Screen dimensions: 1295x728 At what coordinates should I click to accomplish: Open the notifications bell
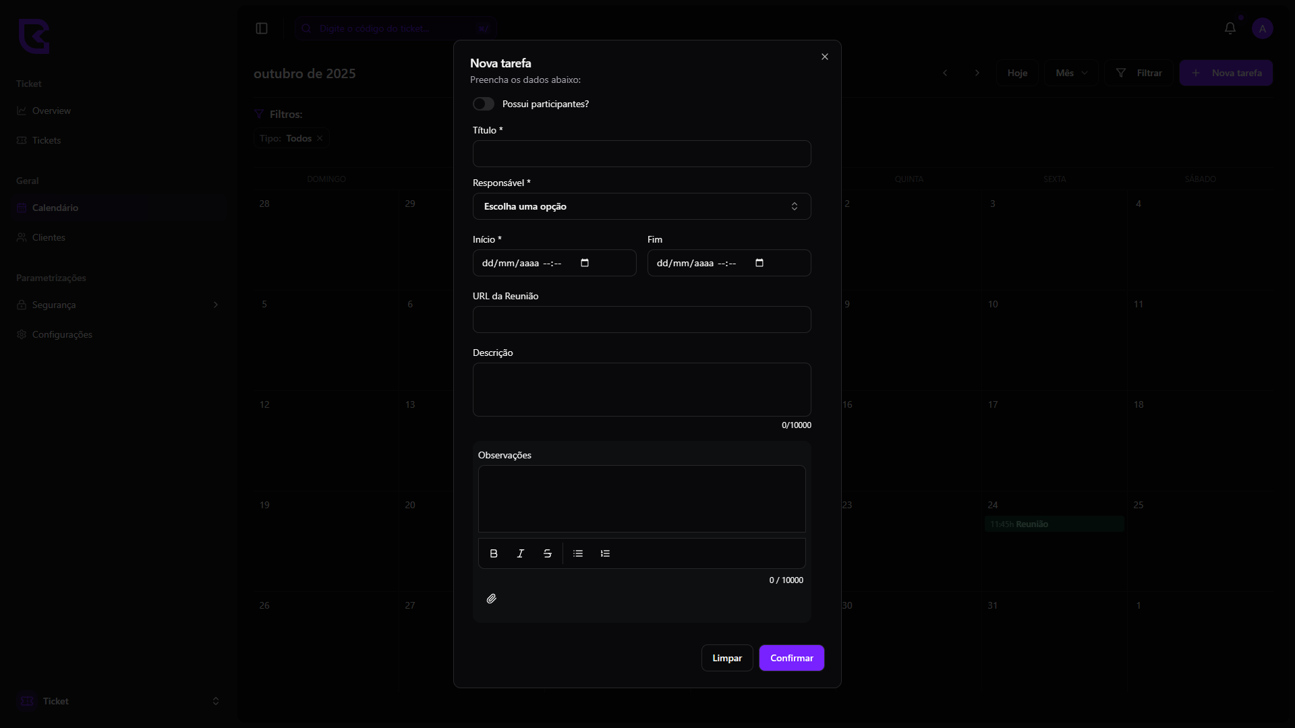1230,28
